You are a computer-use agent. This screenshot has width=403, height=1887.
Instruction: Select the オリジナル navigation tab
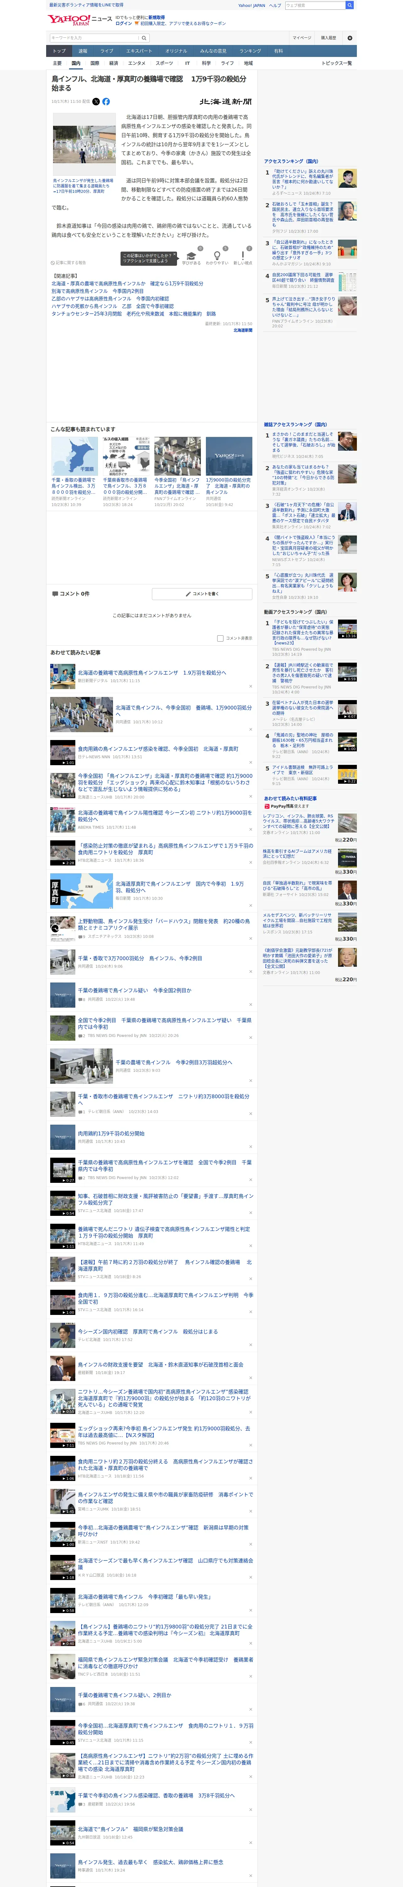(x=176, y=51)
